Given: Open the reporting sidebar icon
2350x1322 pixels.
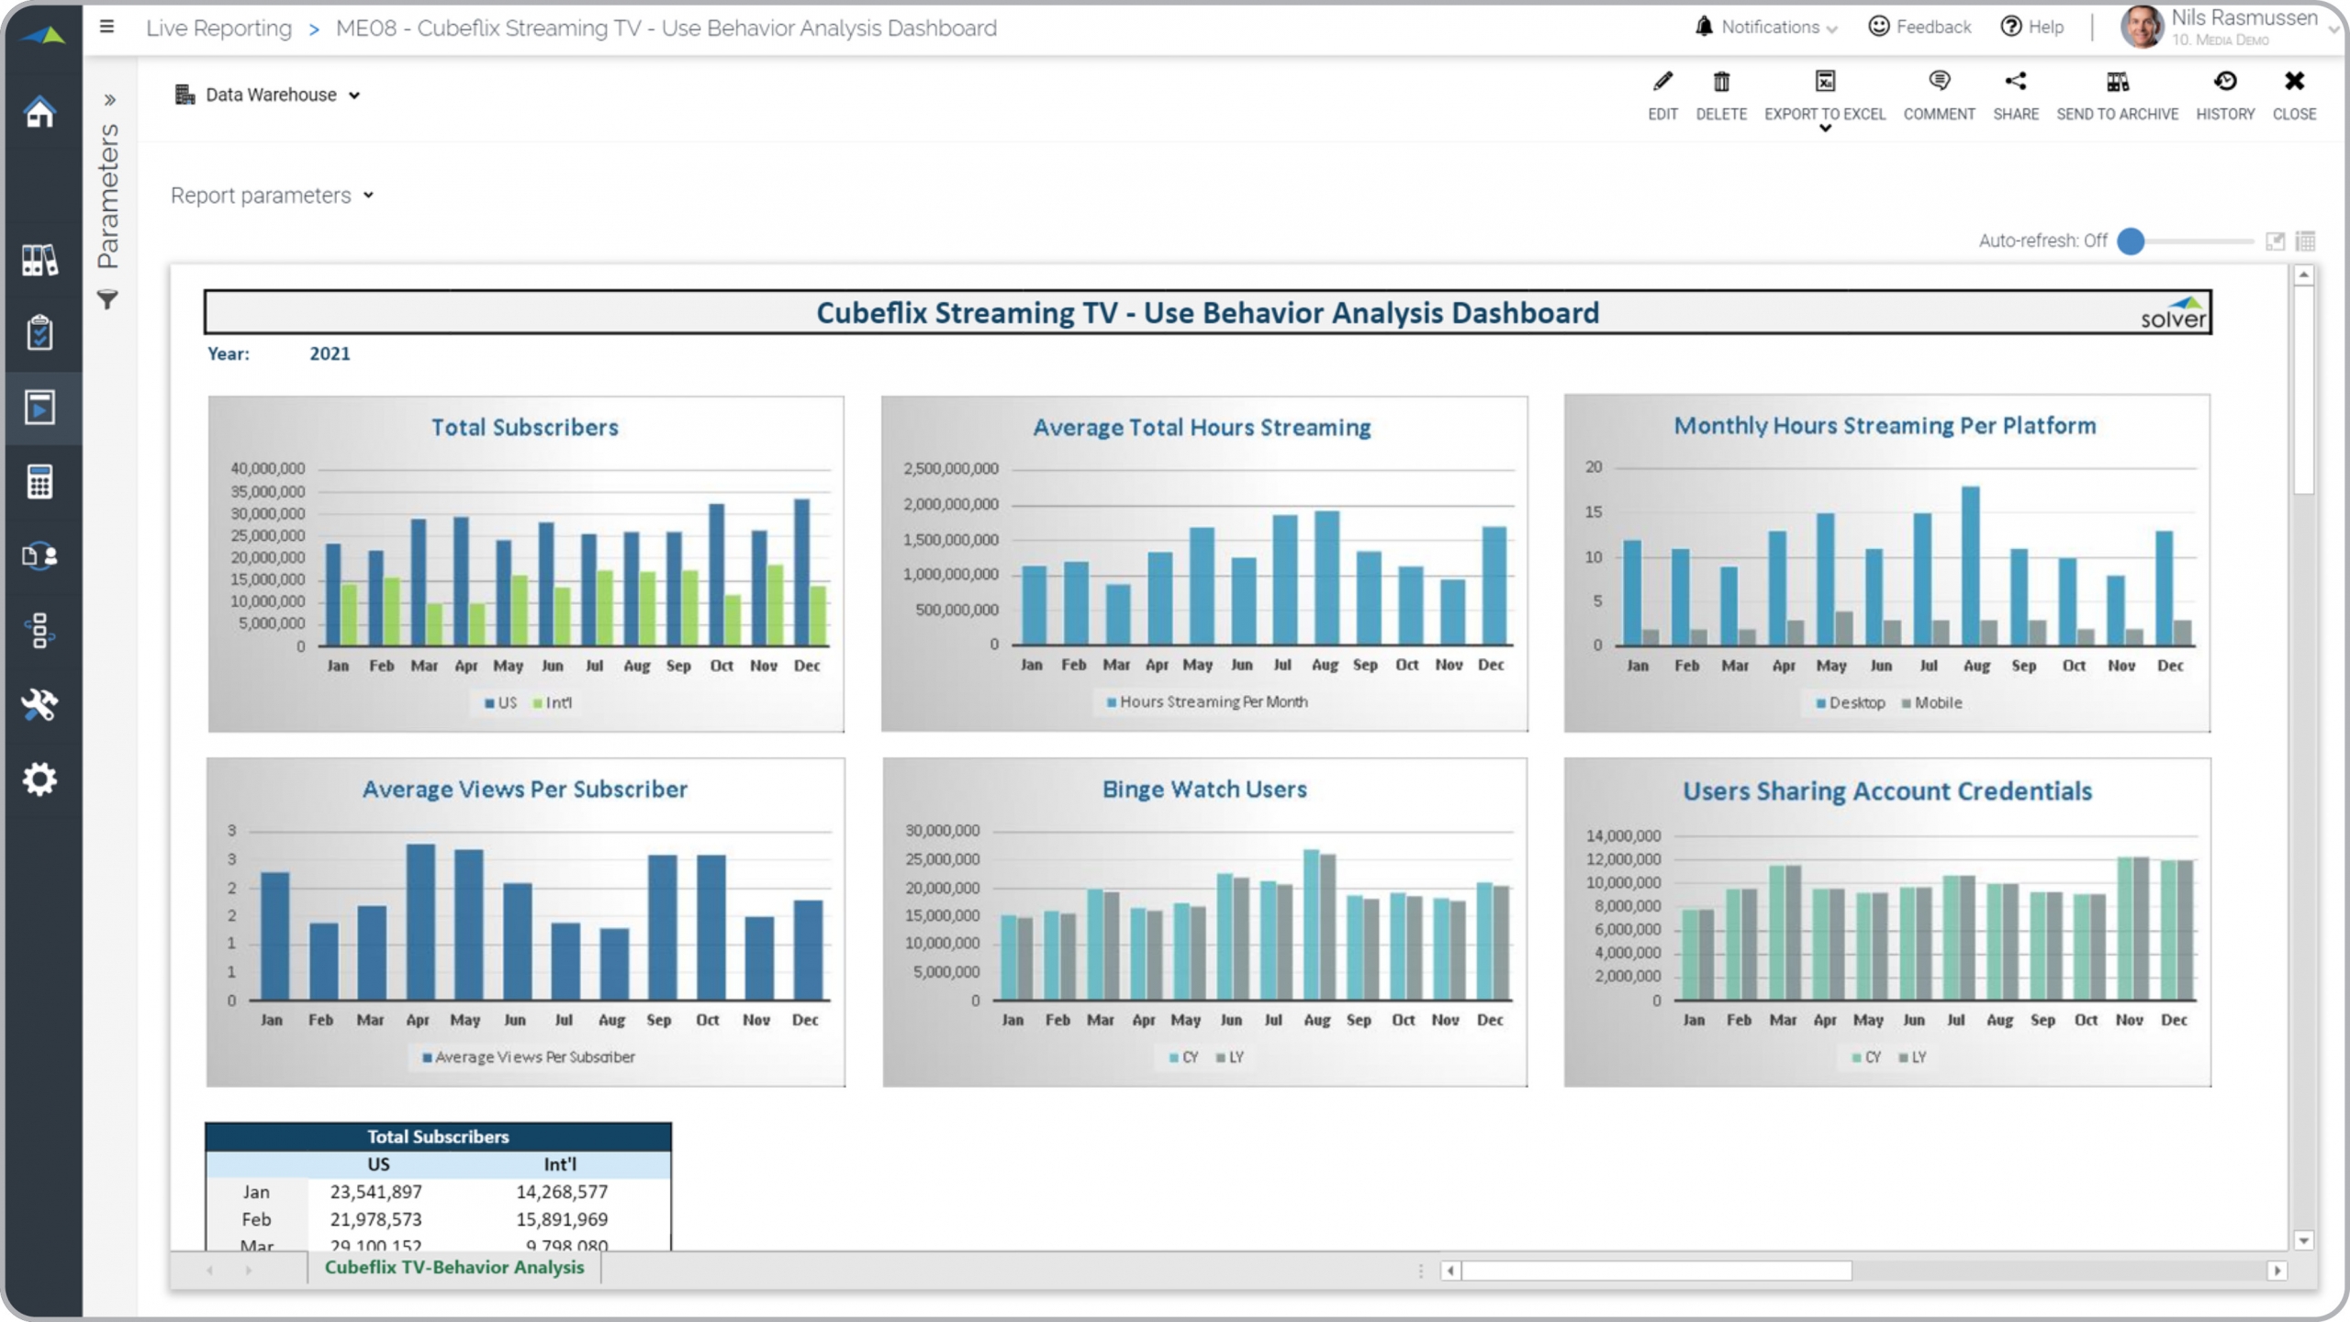Looking at the screenshot, I should pos(39,408).
